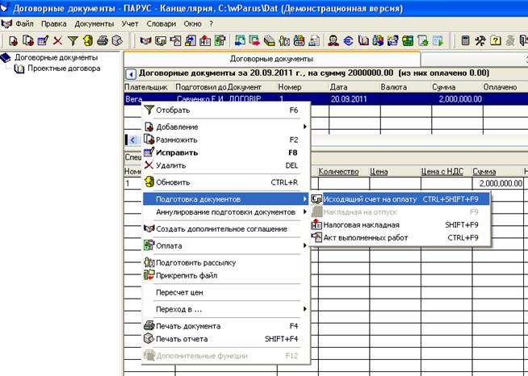Click the print report box toolbar icon
The image size is (528, 376).
click(x=117, y=40)
